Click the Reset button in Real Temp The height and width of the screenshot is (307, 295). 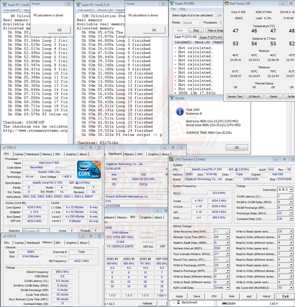click(x=273, y=97)
